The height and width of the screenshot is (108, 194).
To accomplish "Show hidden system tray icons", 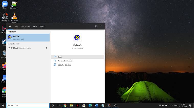I will 160,106.
